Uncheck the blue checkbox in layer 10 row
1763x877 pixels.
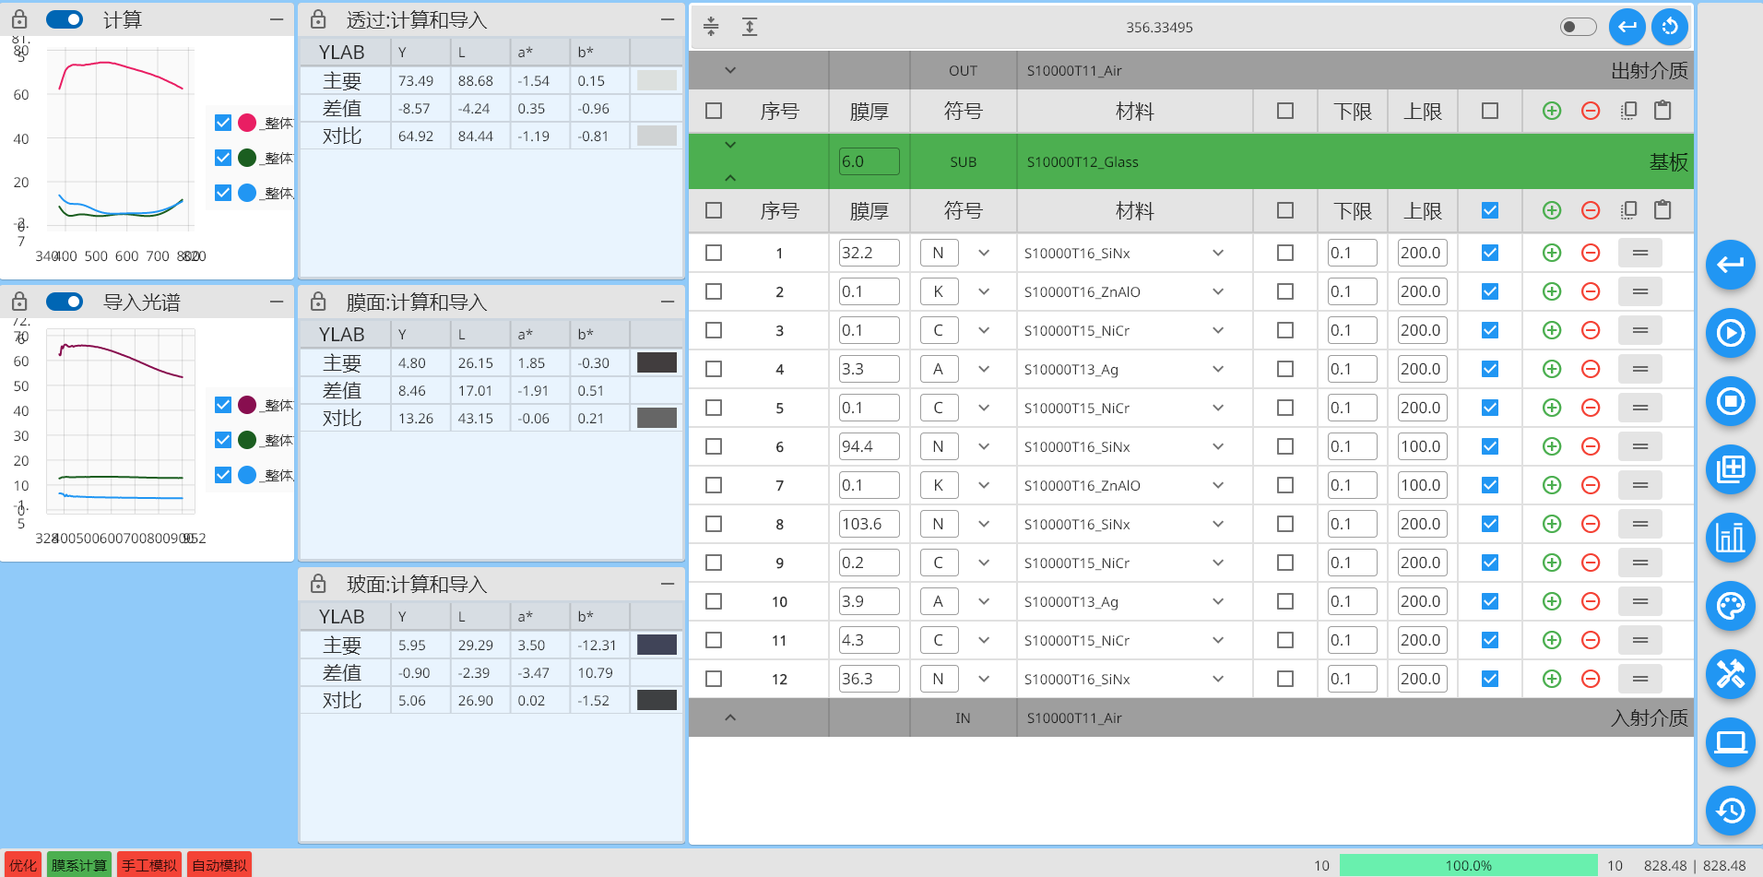click(1490, 601)
